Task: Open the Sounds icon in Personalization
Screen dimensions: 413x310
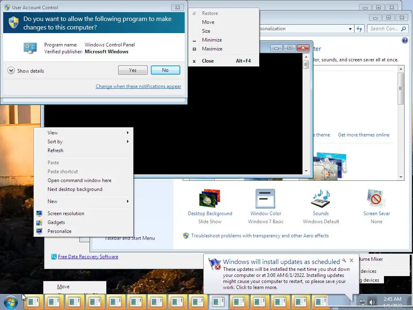Action: coord(321,199)
